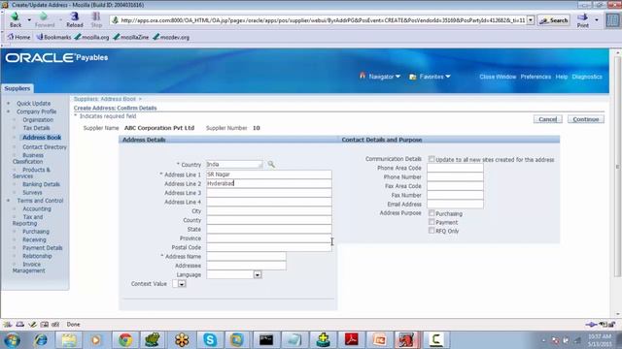Click the City field

268,211
